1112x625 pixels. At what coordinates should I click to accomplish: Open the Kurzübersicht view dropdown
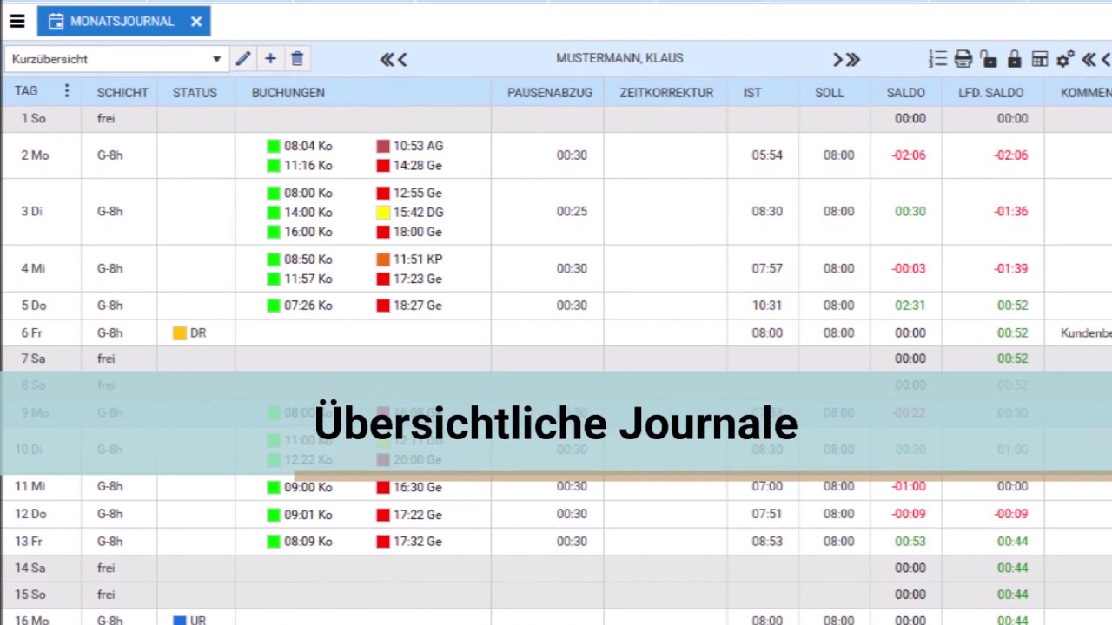point(116,59)
